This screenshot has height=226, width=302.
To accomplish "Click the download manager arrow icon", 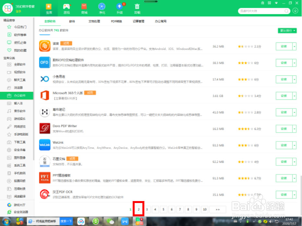I will click(295, 11).
